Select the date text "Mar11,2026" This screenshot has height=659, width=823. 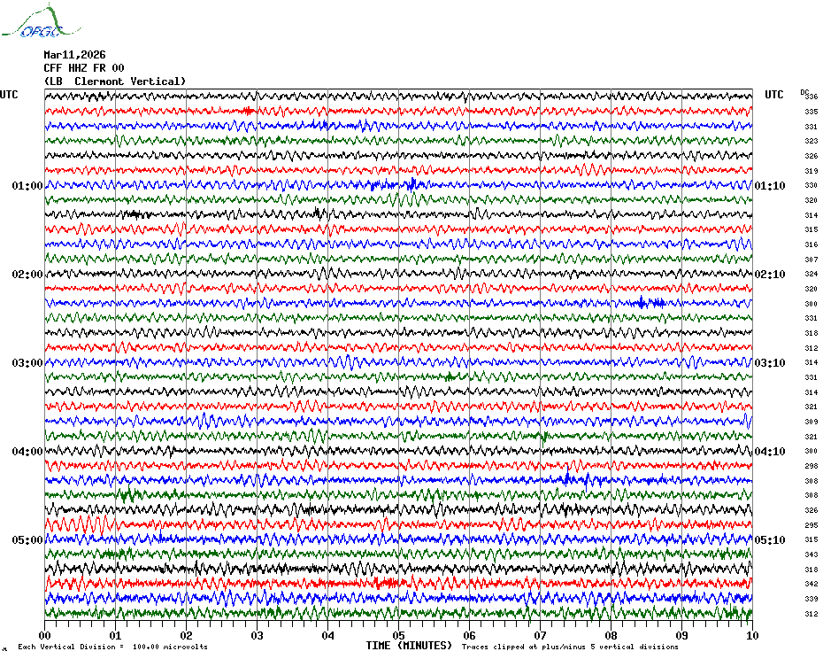click(74, 55)
